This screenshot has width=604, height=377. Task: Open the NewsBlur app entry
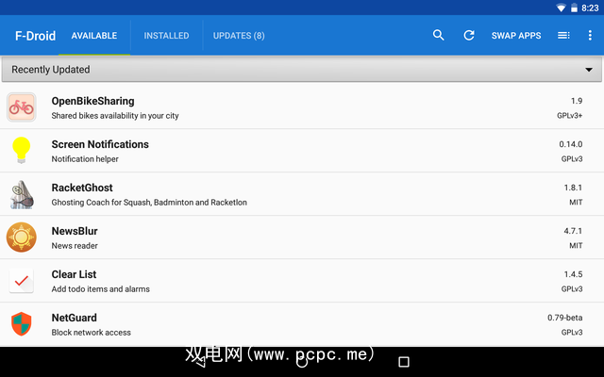(302, 238)
